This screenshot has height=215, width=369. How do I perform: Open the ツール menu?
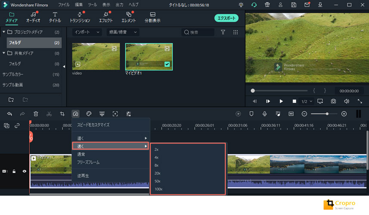pos(92,5)
